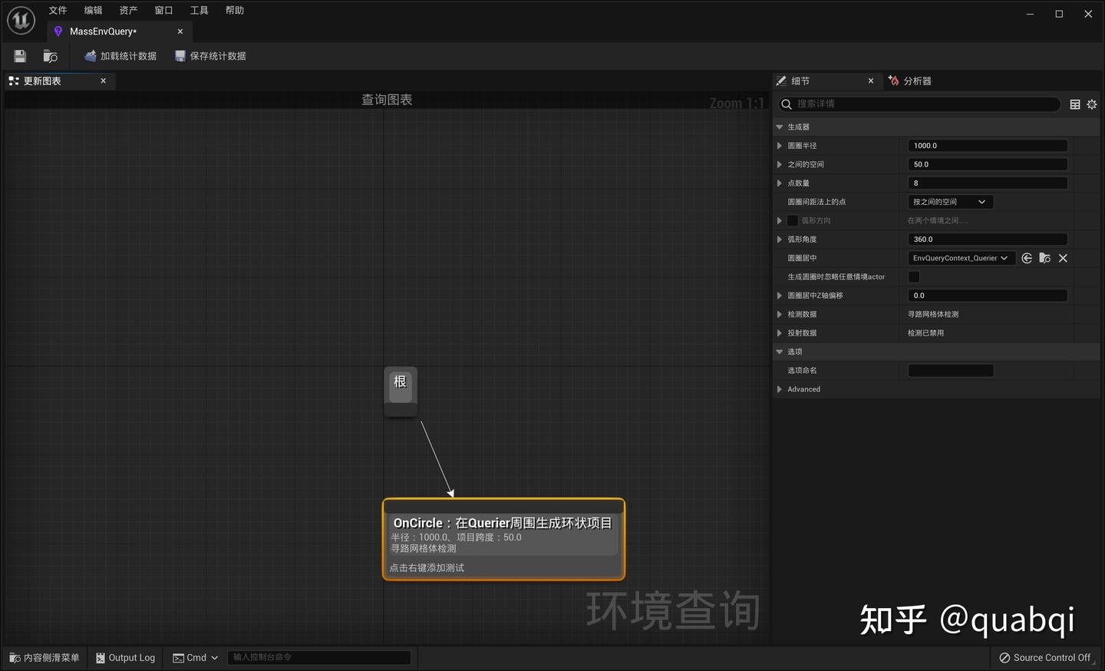Click the browse to asset icon in toolbar

coord(49,55)
